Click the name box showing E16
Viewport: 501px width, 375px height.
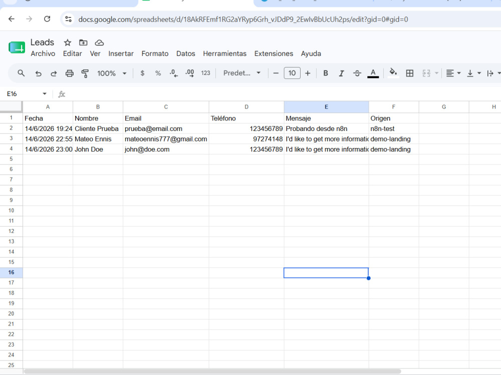(23, 94)
